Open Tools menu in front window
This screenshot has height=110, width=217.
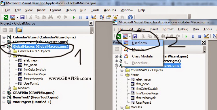pos(208,29)
